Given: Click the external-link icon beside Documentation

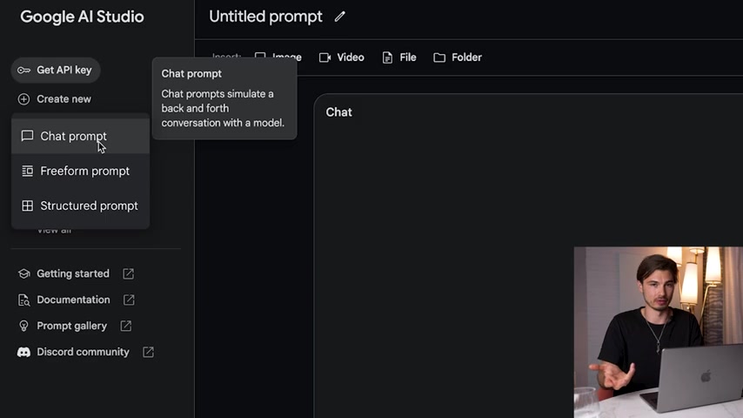Looking at the screenshot, I should coord(129,300).
